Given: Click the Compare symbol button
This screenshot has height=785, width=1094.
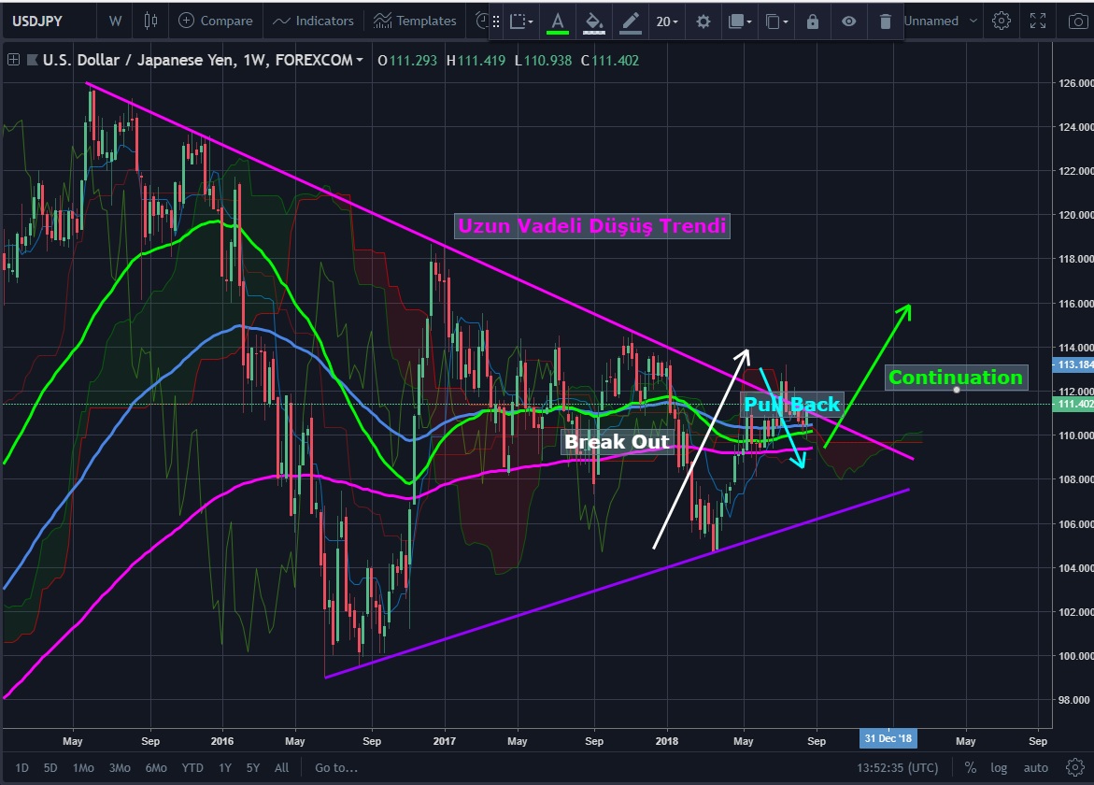Looking at the screenshot, I should click(216, 21).
